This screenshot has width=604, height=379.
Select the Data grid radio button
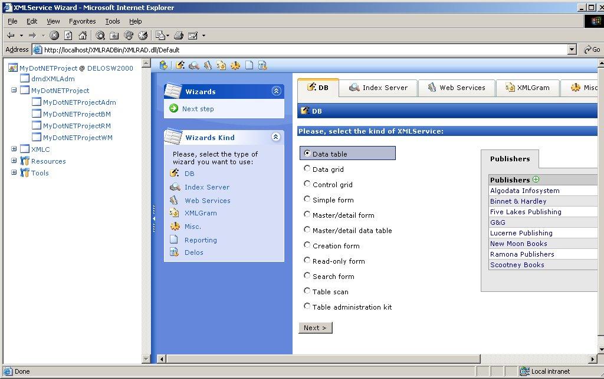pos(307,169)
